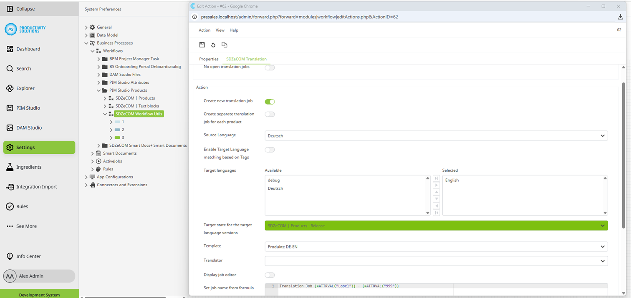The height and width of the screenshot is (298, 631).
Task: Disable the Create new translation job toggle
Action: 270,101
